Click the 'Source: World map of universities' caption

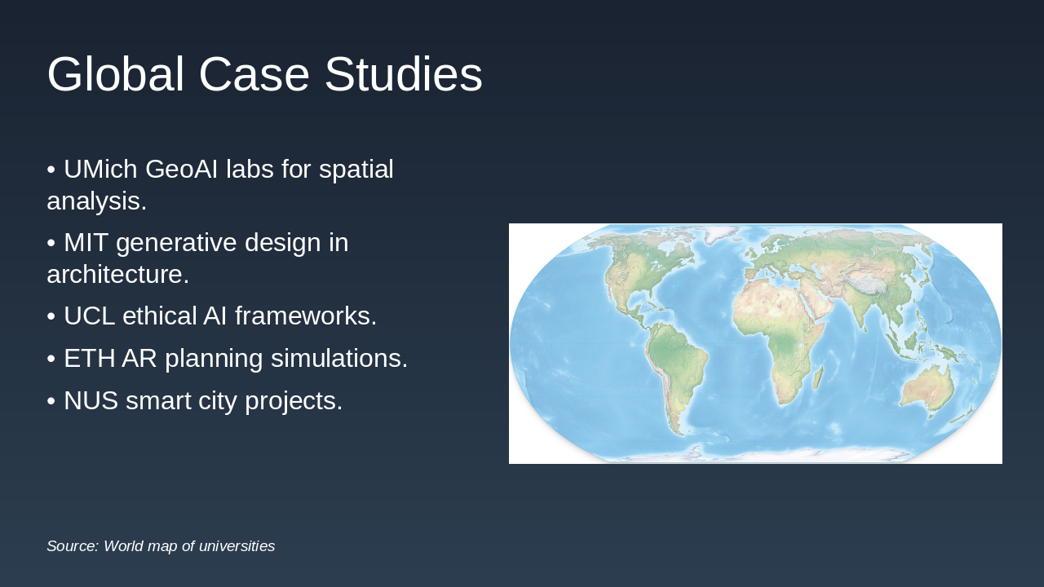tap(161, 546)
